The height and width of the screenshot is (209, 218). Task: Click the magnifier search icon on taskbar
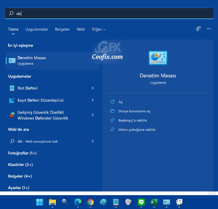(x=65, y=202)
